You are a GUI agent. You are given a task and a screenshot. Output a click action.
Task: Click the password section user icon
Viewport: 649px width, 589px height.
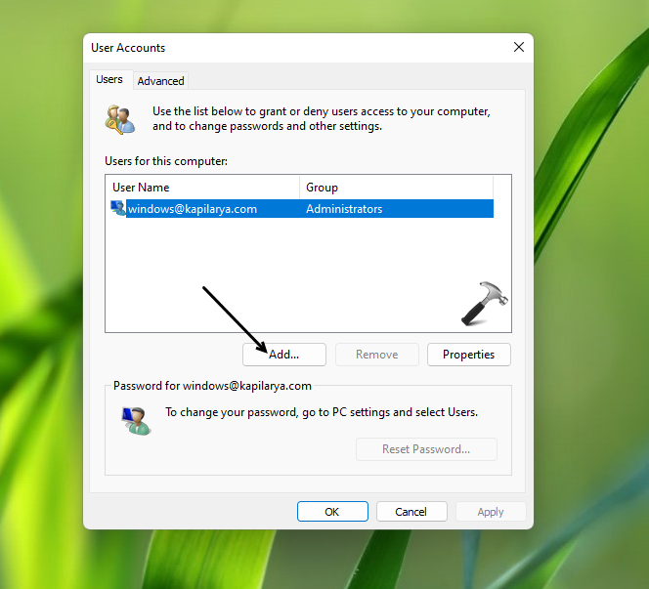pos(136,420)
